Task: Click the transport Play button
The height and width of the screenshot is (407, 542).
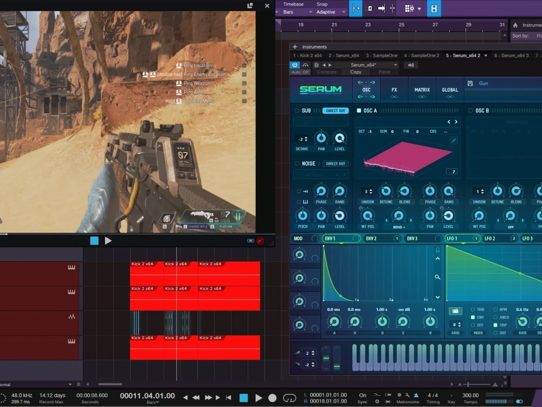Action: (x=258, y=398)
